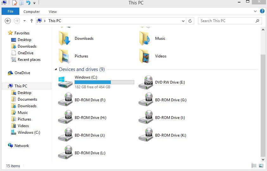Select BD-ROM Drive (J:) icon
267x171 pixels.
tap(65, 135)
